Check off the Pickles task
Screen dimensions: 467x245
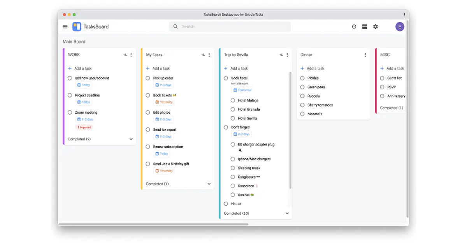coord(302,78)
